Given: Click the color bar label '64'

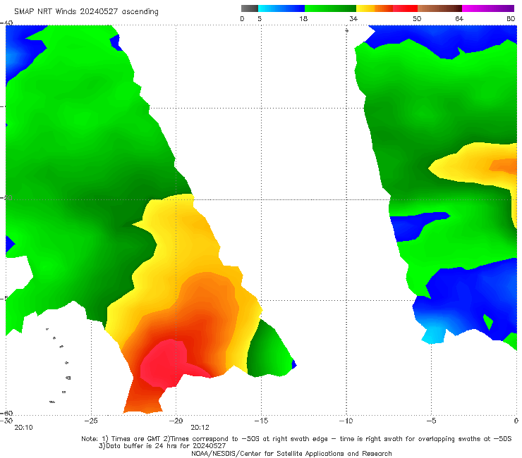Looking at the screenshot, I should pos(459,18).
